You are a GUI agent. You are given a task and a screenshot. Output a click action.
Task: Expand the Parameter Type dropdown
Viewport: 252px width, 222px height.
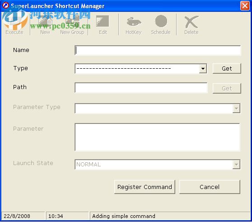point(236,109)
